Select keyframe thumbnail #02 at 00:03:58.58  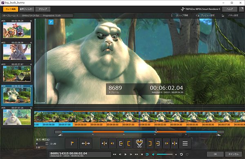pos(17,52)
